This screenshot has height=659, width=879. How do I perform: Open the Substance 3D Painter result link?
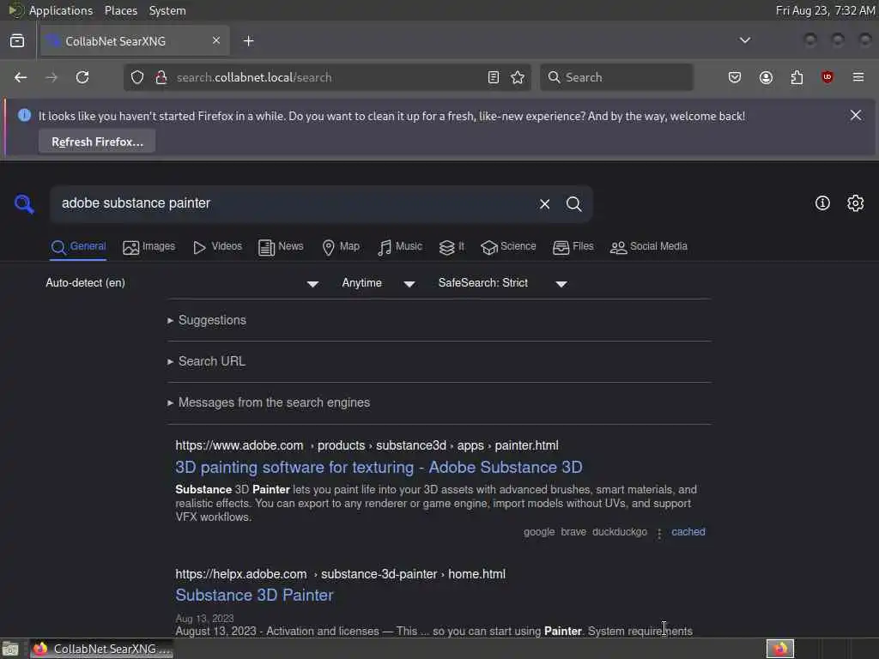(x=254, y=596)
